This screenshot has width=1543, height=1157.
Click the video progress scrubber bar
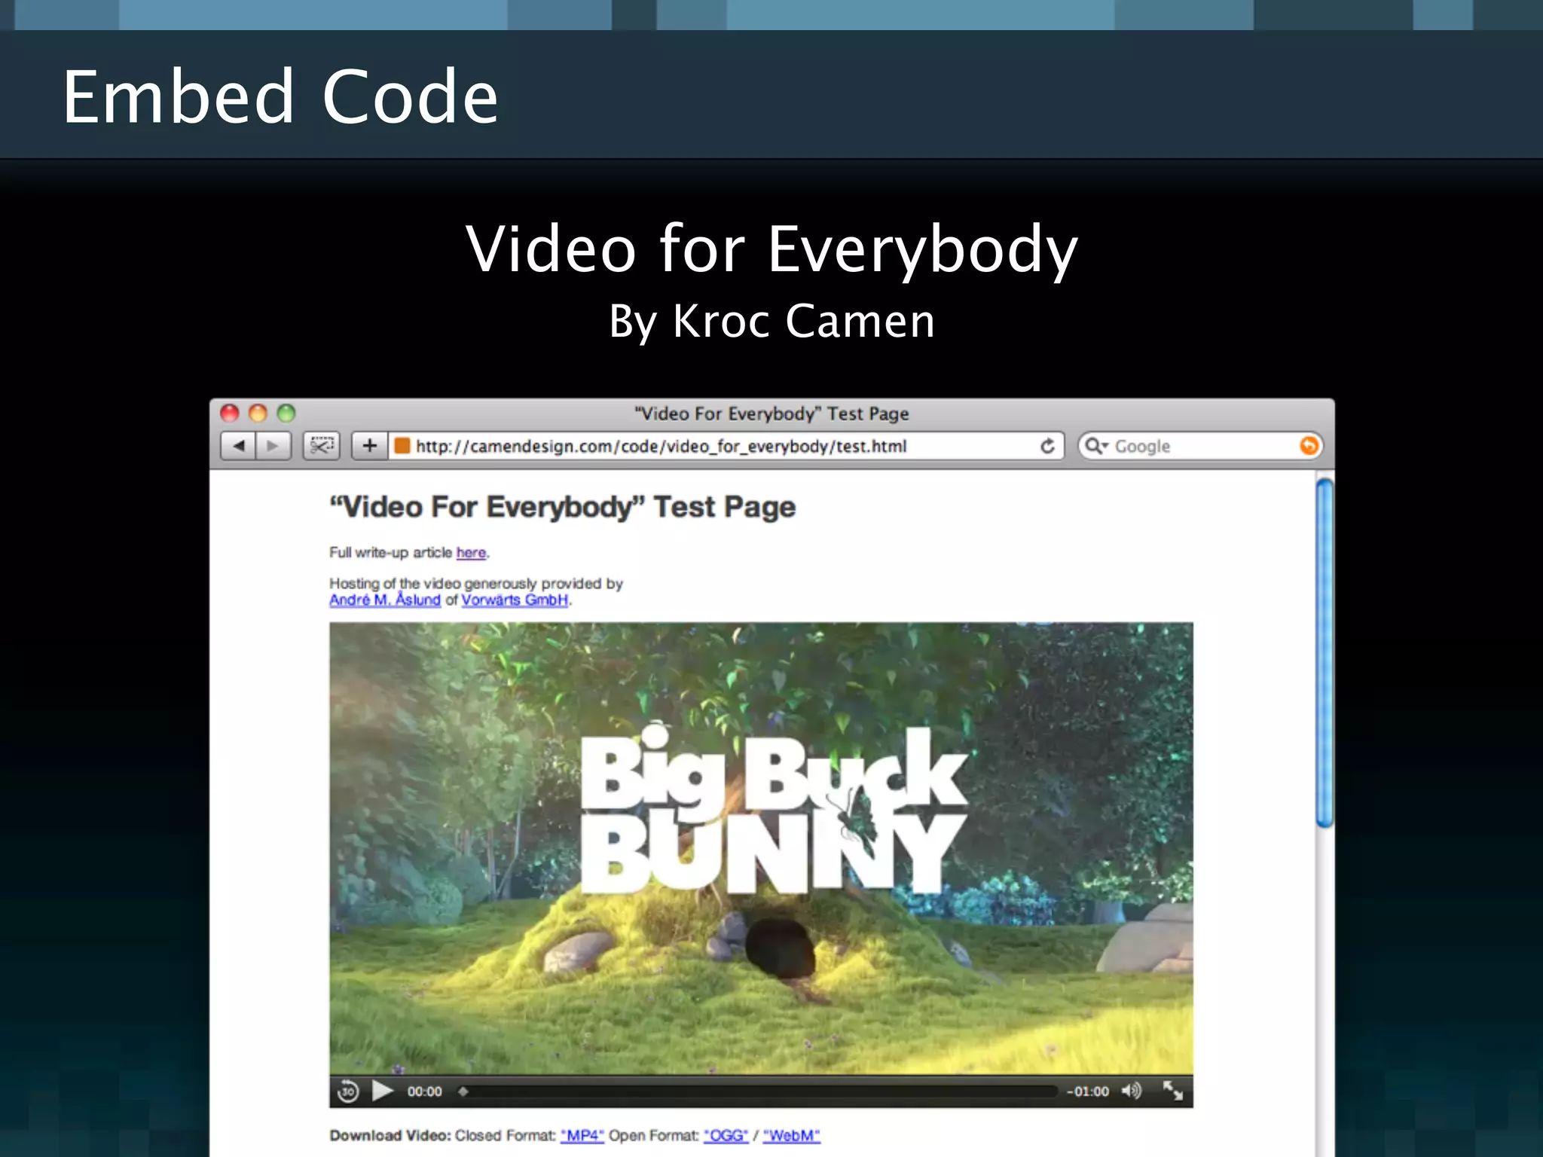point(757,1091)
